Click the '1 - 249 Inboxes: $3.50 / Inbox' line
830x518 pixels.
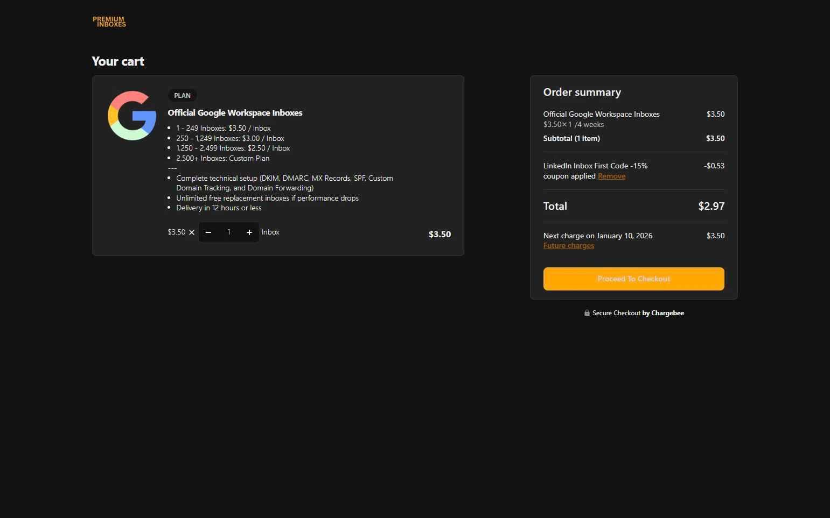tap(224, 128)
